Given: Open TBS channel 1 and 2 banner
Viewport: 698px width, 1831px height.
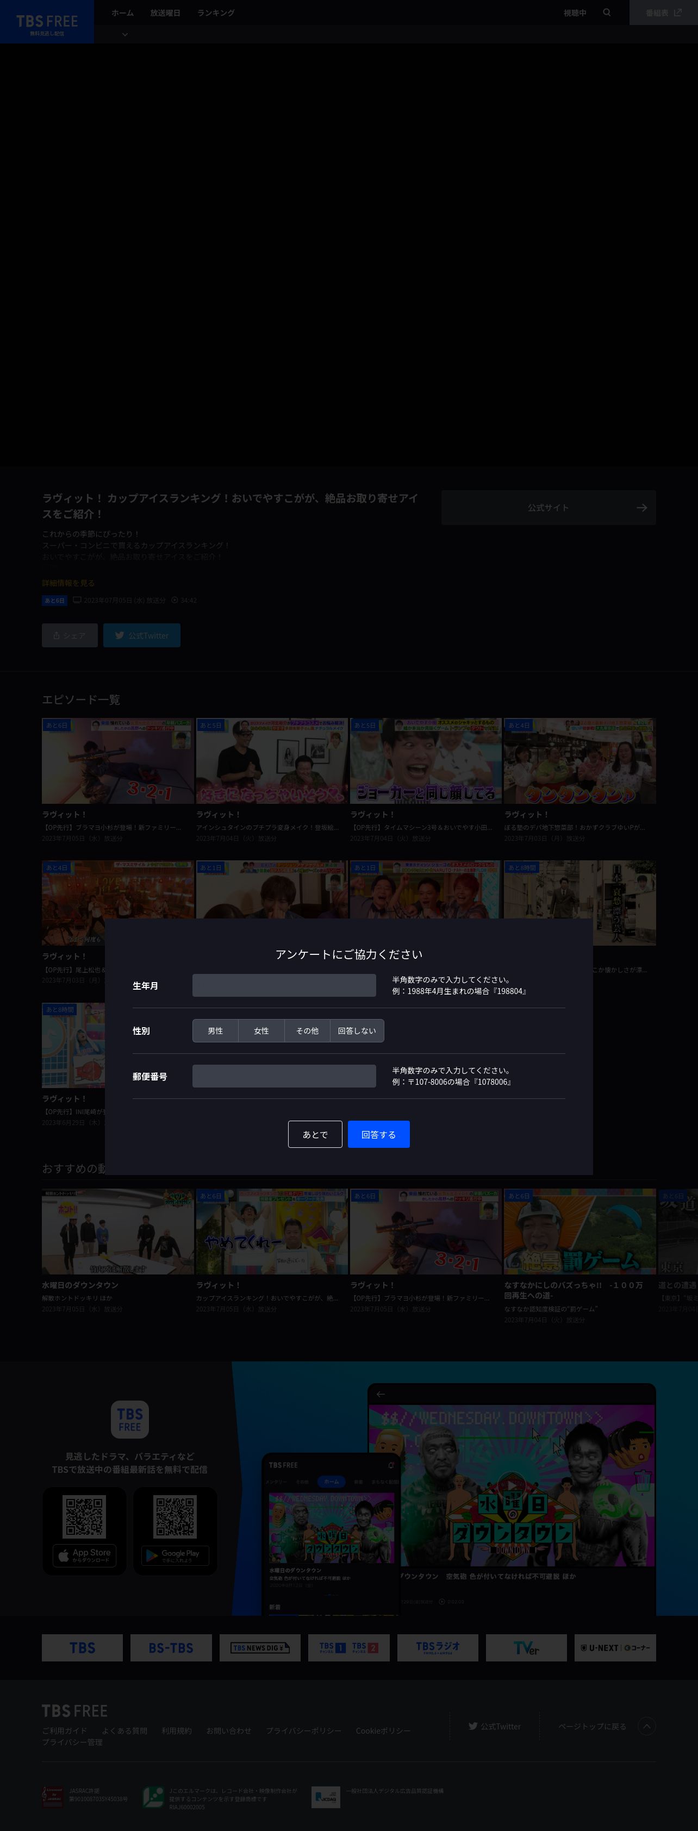Looking at the screenshot, I should coord(348,1648).
